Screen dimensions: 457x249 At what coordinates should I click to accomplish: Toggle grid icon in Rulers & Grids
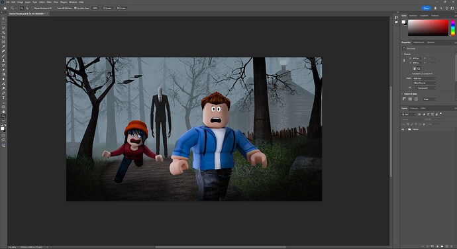tap(410, 99)
